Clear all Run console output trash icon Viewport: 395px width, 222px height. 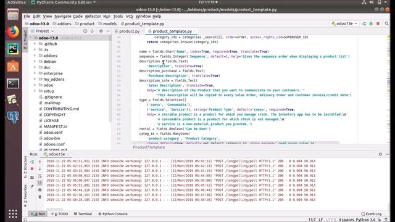(39, 197)
